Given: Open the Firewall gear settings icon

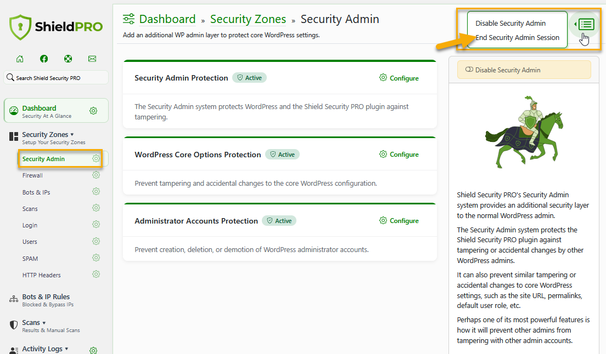Looking at the screenshot, I should pos(96,175).
